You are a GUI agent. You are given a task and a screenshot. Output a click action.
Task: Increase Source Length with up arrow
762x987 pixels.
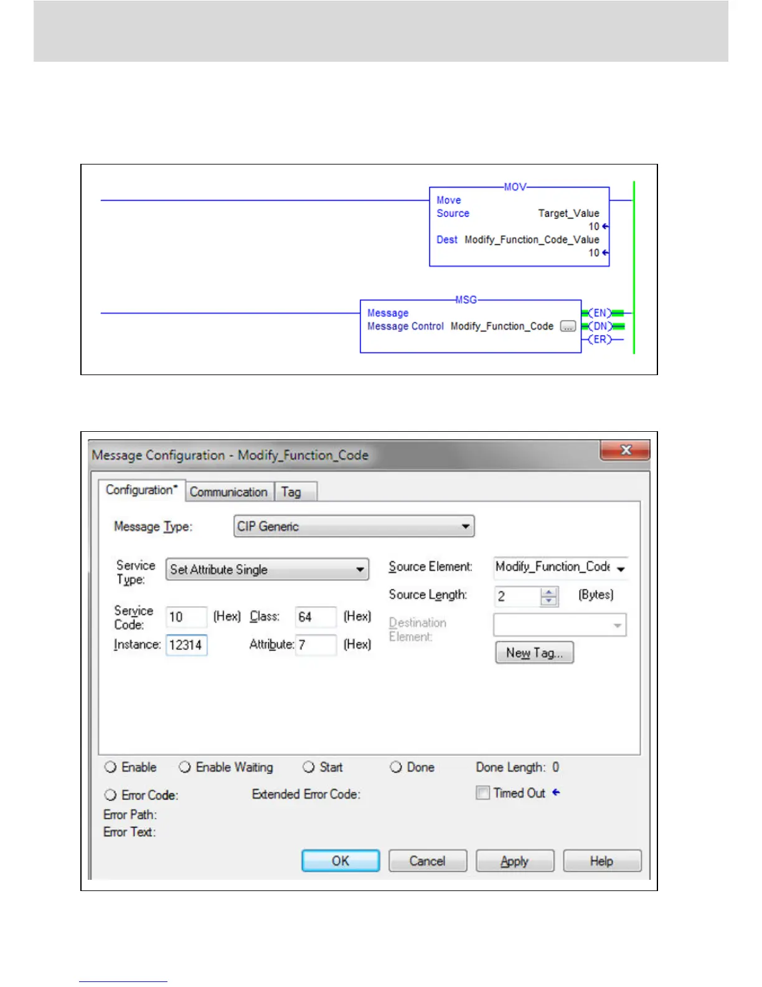[548, 591]
